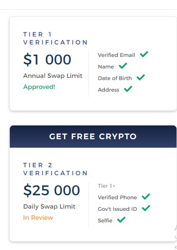This screenshot has height=250, width=177.
Task: Click the $25 000 limit amount
Action: [x=52, y=190]
